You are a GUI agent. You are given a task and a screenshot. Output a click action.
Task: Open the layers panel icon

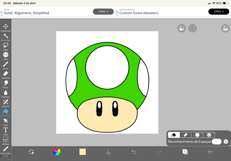tap(185, 152)
